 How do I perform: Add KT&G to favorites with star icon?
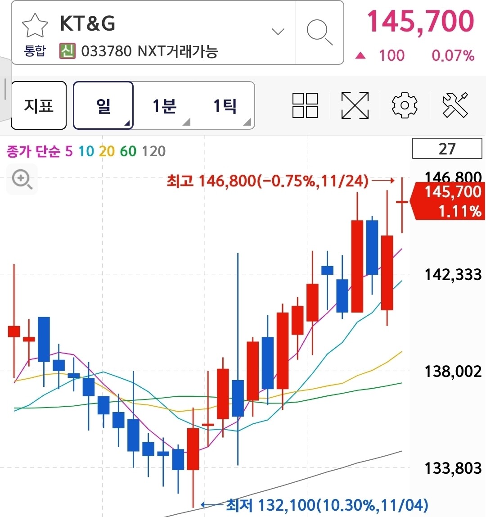(x=35, y=26)
